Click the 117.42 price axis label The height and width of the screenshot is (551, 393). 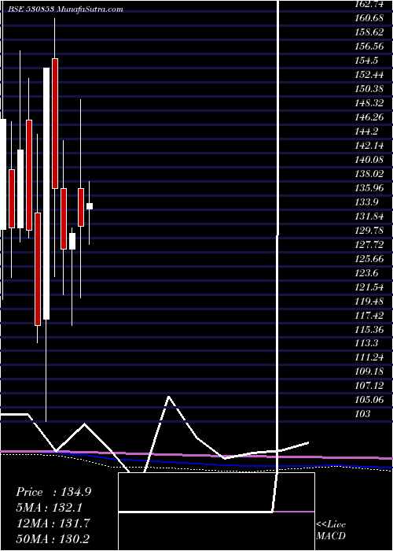[369, 315]
